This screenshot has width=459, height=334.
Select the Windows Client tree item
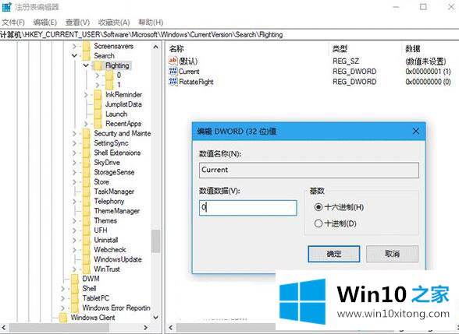coord(92,318)
